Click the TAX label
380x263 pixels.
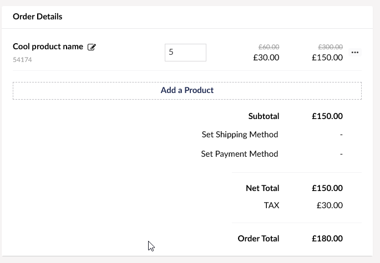271,205
